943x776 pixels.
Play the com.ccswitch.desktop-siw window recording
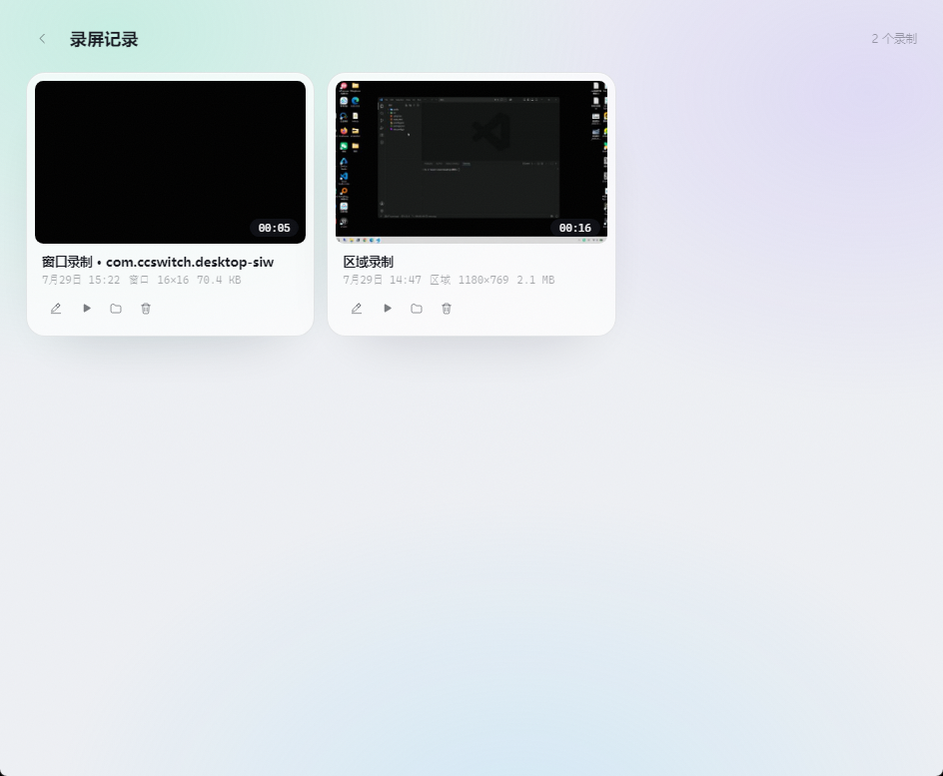click(87, 309)
